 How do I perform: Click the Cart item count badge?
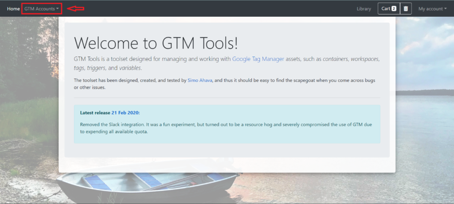[x=394, y=9]
